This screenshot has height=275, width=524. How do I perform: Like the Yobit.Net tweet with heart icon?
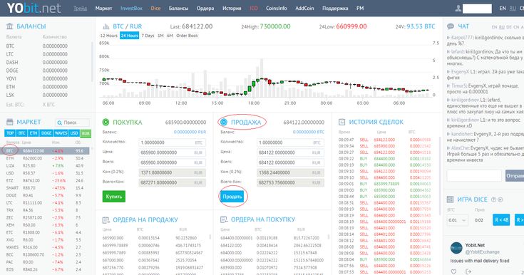click(453, 271)
